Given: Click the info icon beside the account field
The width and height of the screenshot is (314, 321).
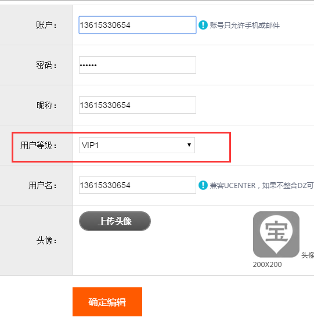Looking at the screenshot, I should coord(203,25).
